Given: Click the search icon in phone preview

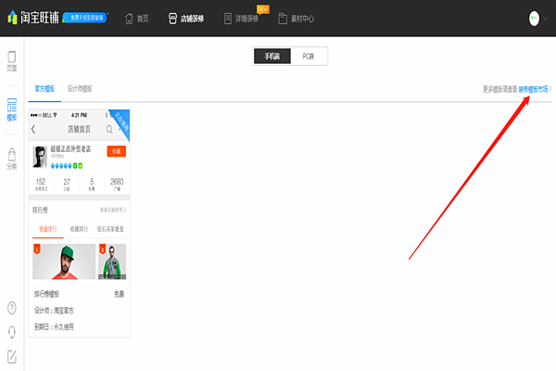Looking at the screenshot, I should 109,129.
